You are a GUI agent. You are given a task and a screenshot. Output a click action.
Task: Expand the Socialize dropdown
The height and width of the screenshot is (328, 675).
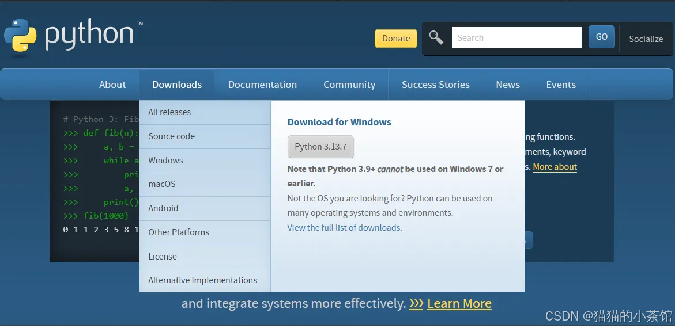click(646, 39)
